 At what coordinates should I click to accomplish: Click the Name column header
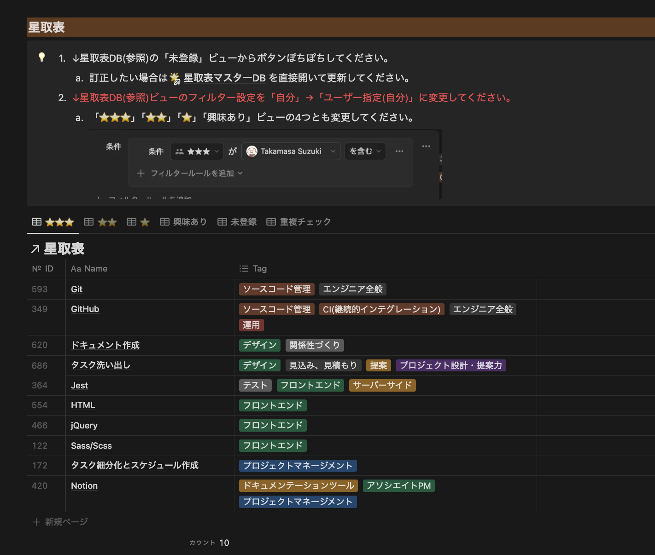click(x=89, y=269)
